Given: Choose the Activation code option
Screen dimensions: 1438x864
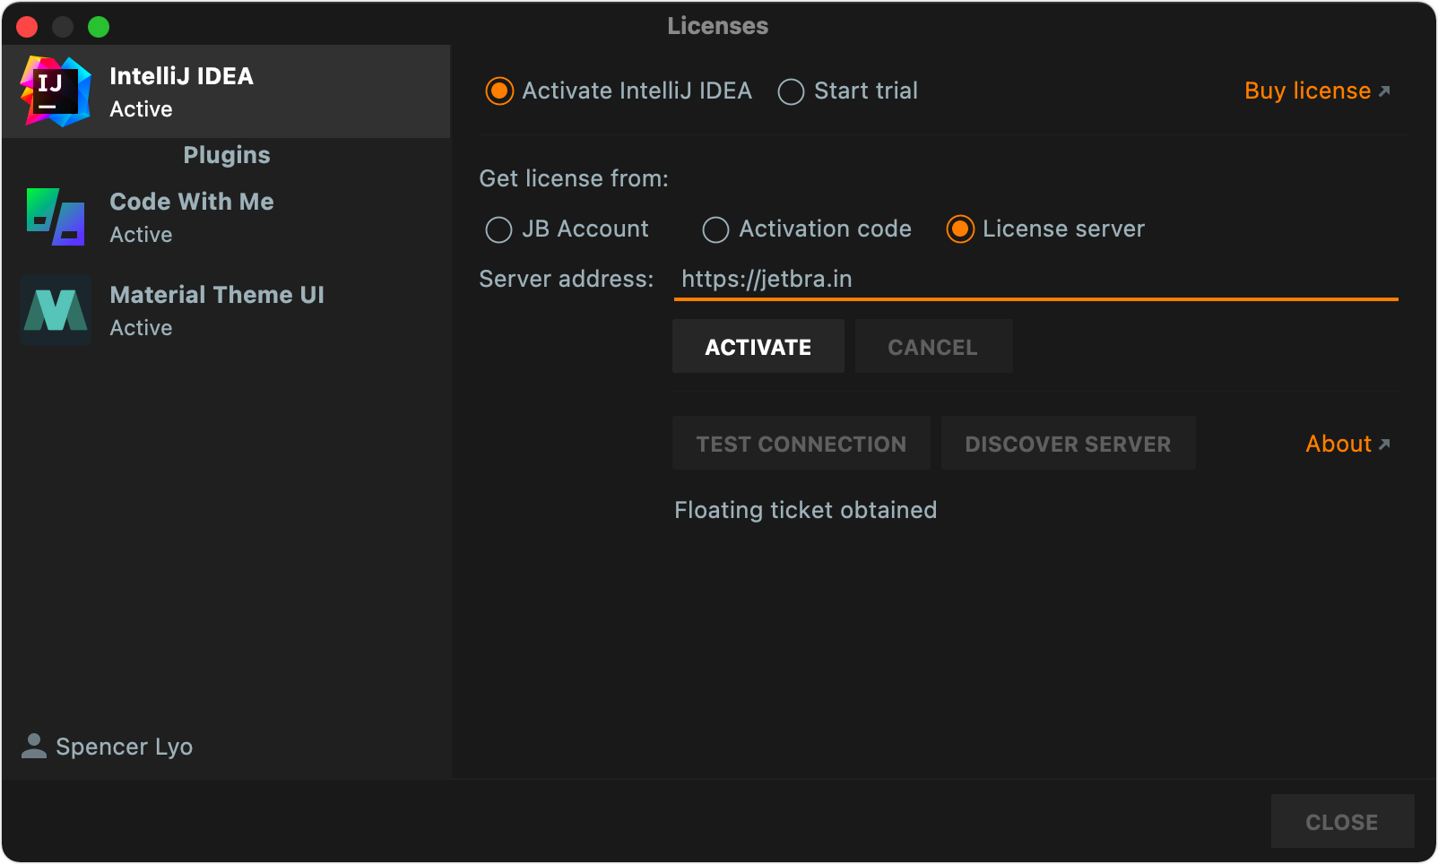Looking at the screenshot, I should [715, 229].
